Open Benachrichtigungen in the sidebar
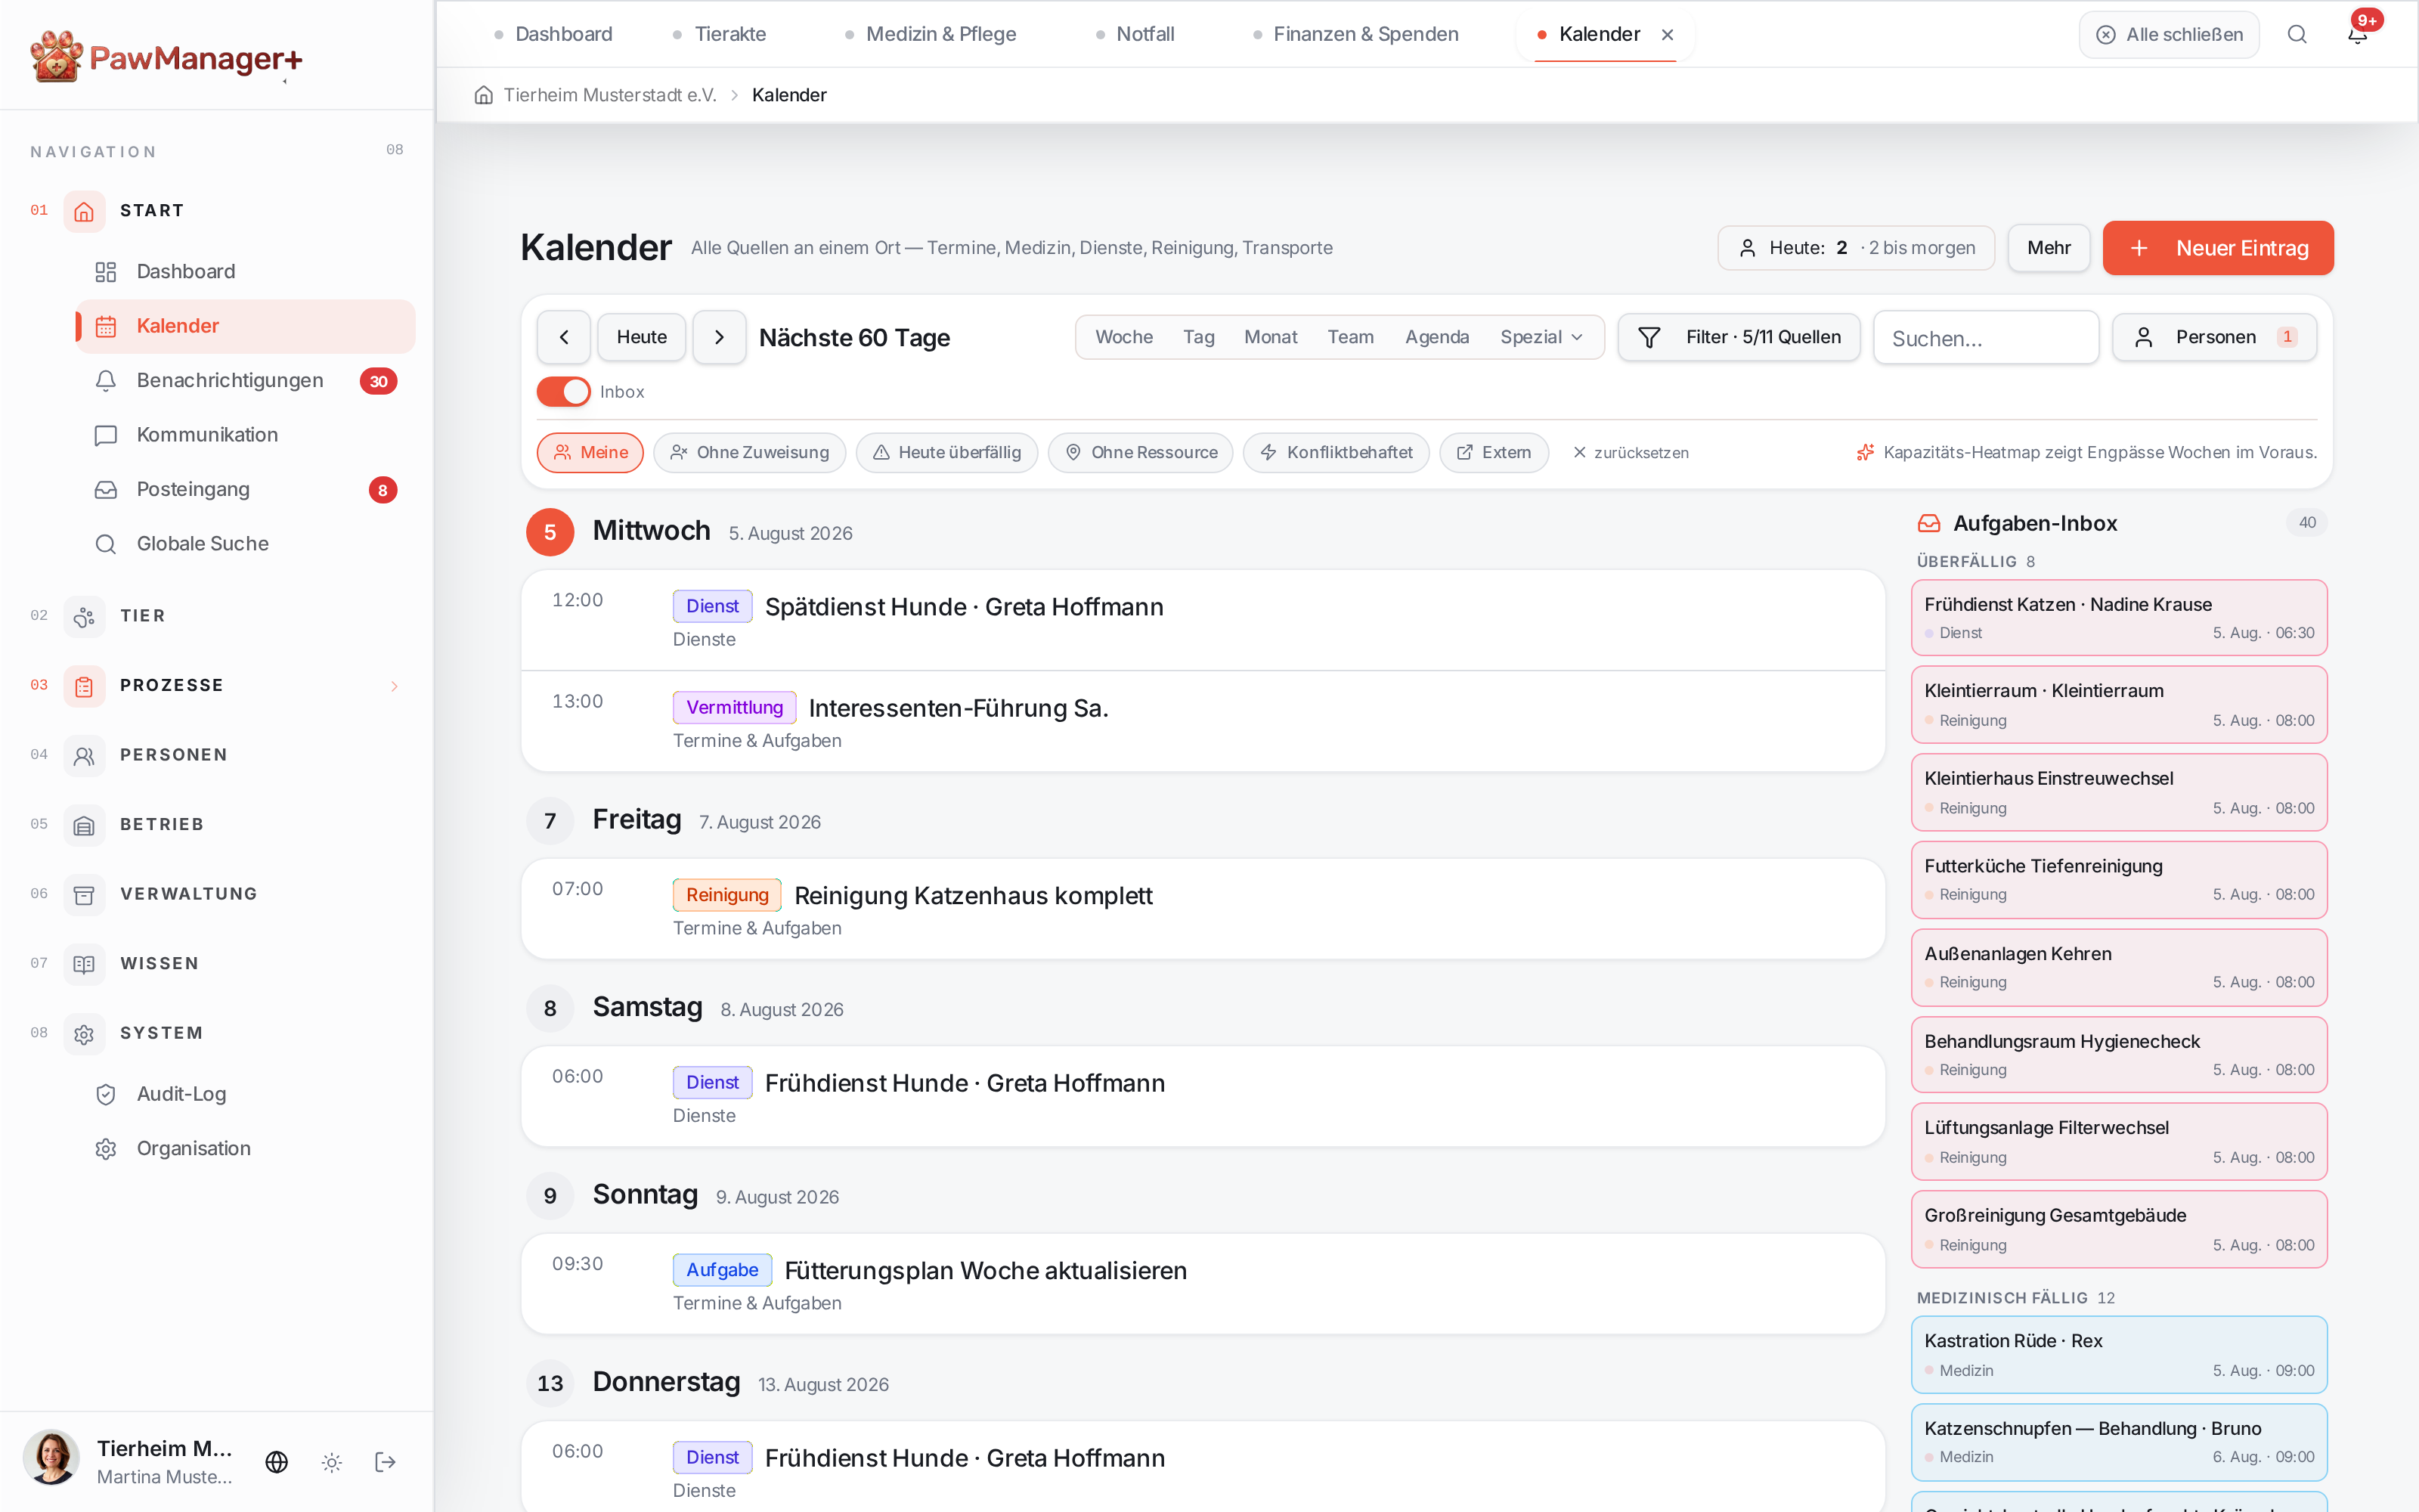This screenshot has height=1512, width=2419. (x=246, y=381)
